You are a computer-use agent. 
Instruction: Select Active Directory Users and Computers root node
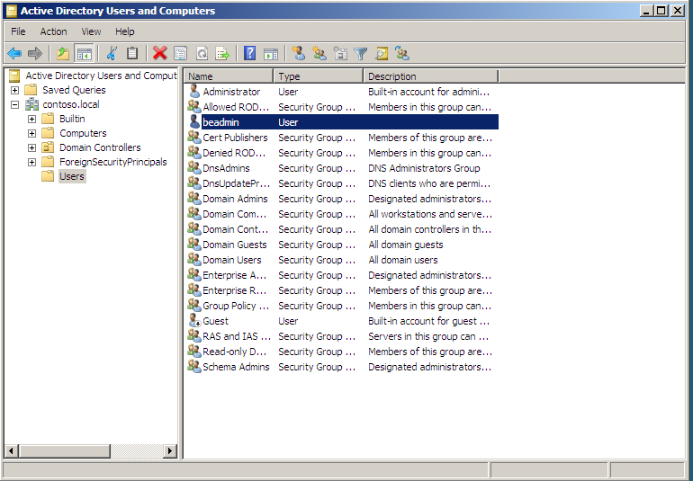click(x=101, y=76)
